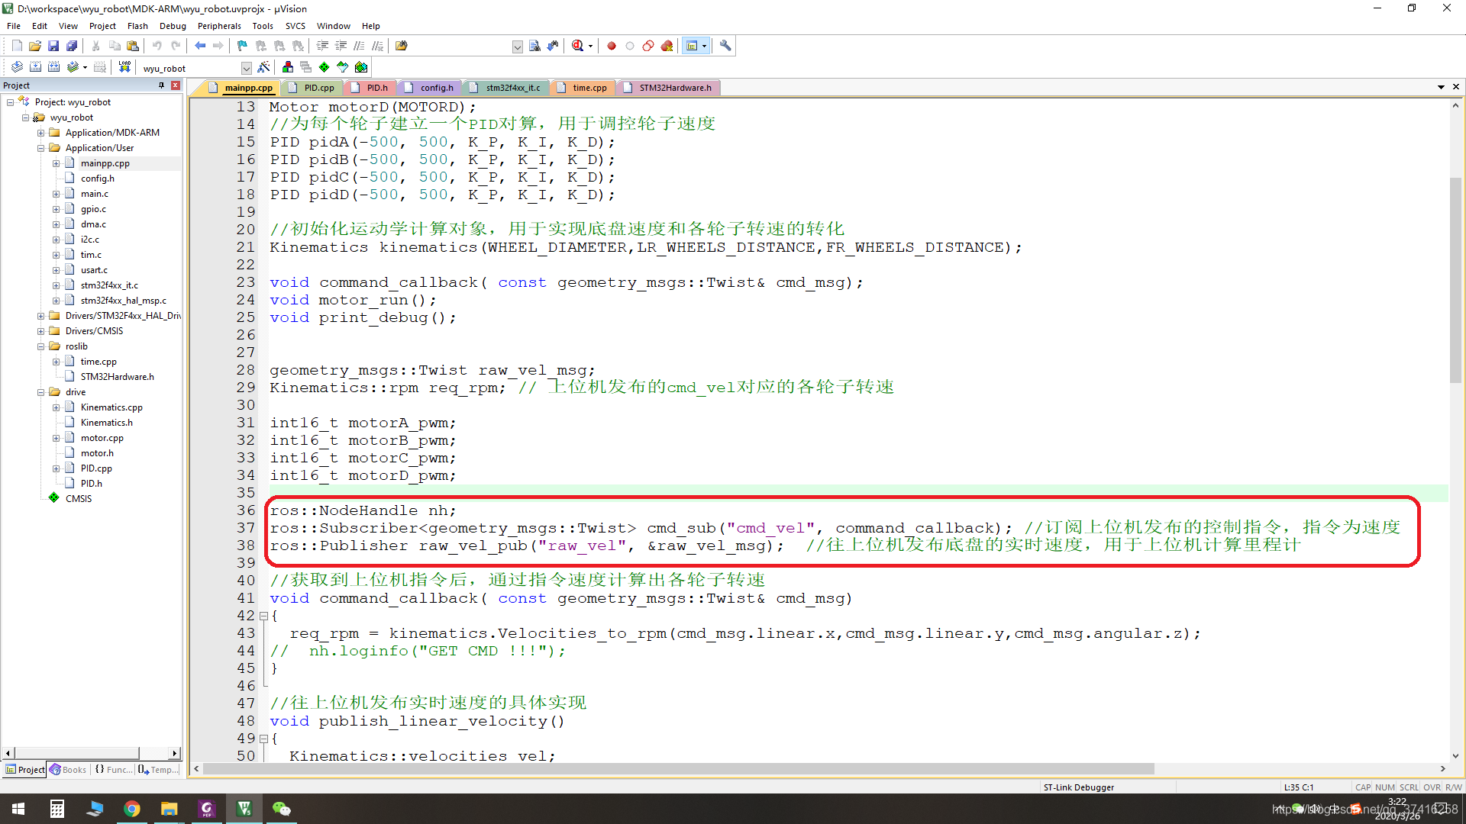The image size is (1466, 824).
Task: Click Manage Run-Time Environment green diamond icon
Action: tap(324, 67)
